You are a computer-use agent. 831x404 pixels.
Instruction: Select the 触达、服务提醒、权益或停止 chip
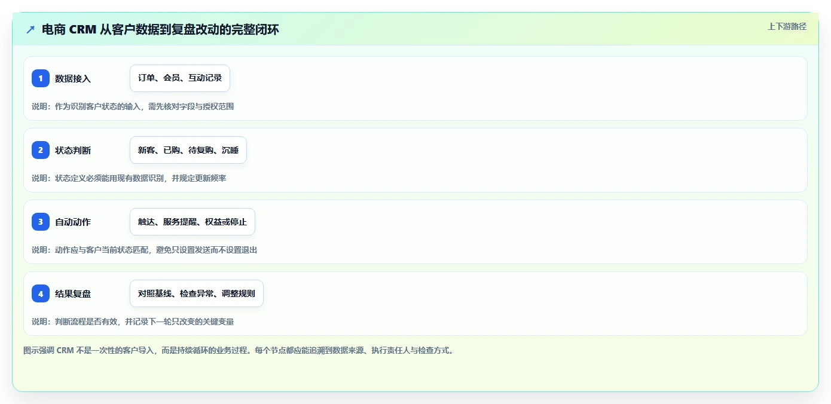pyautogui.click(x=193, y=222)
